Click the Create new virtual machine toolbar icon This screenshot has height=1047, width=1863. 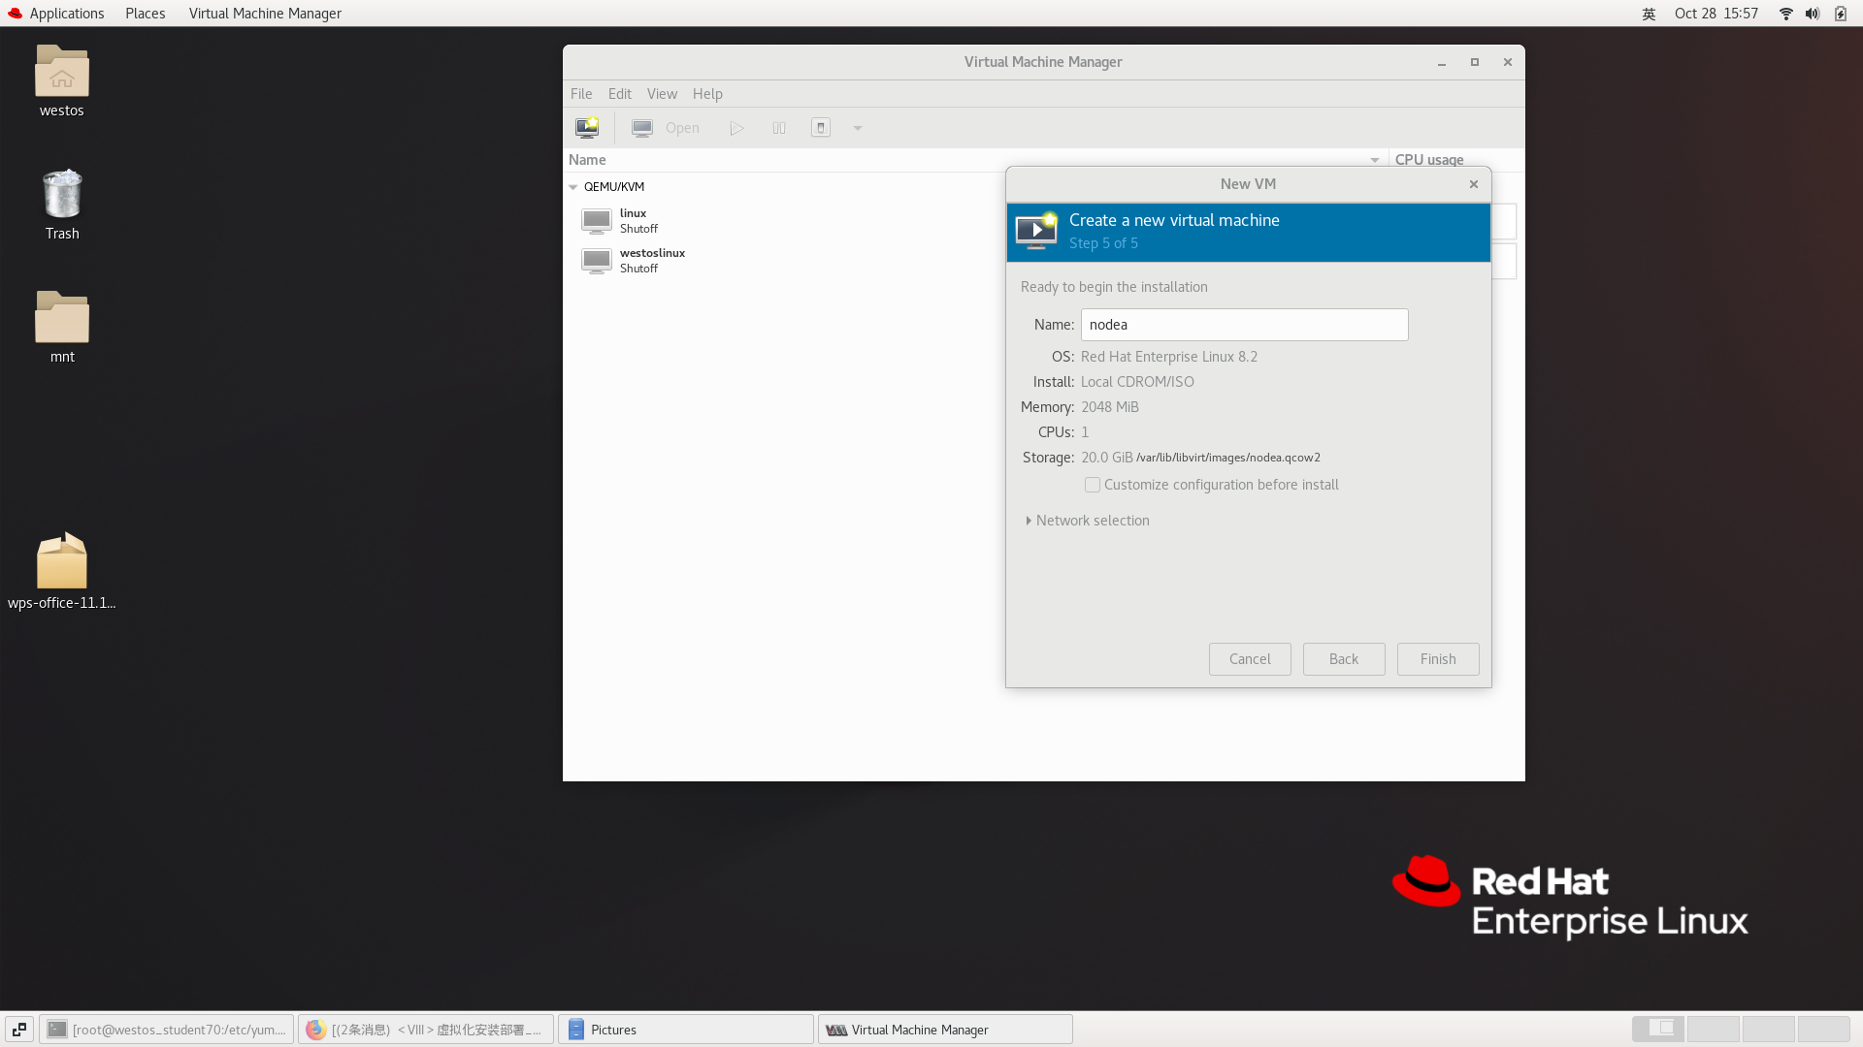pos(587,128)
